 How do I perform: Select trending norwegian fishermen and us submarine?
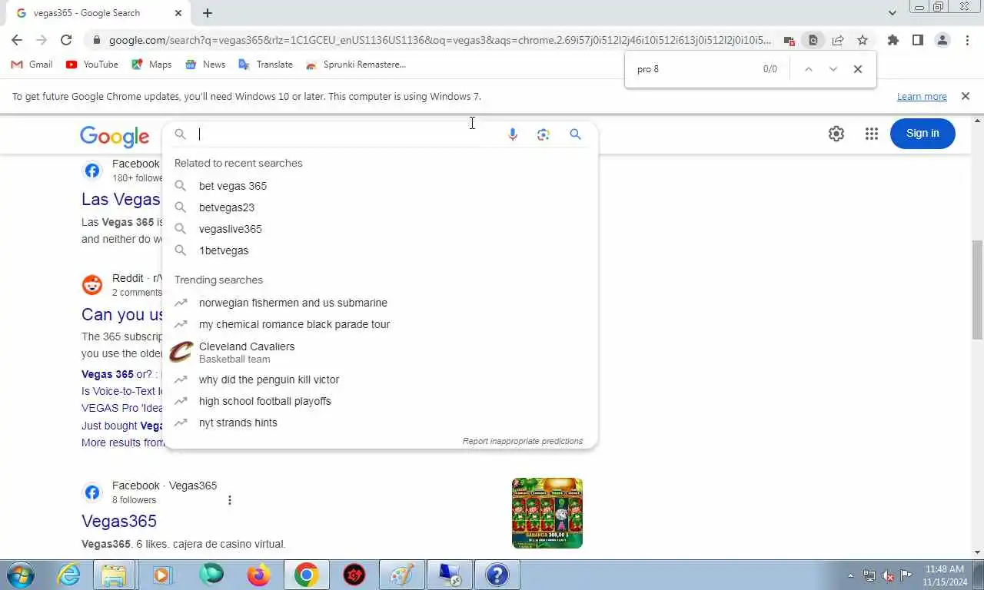380,303
